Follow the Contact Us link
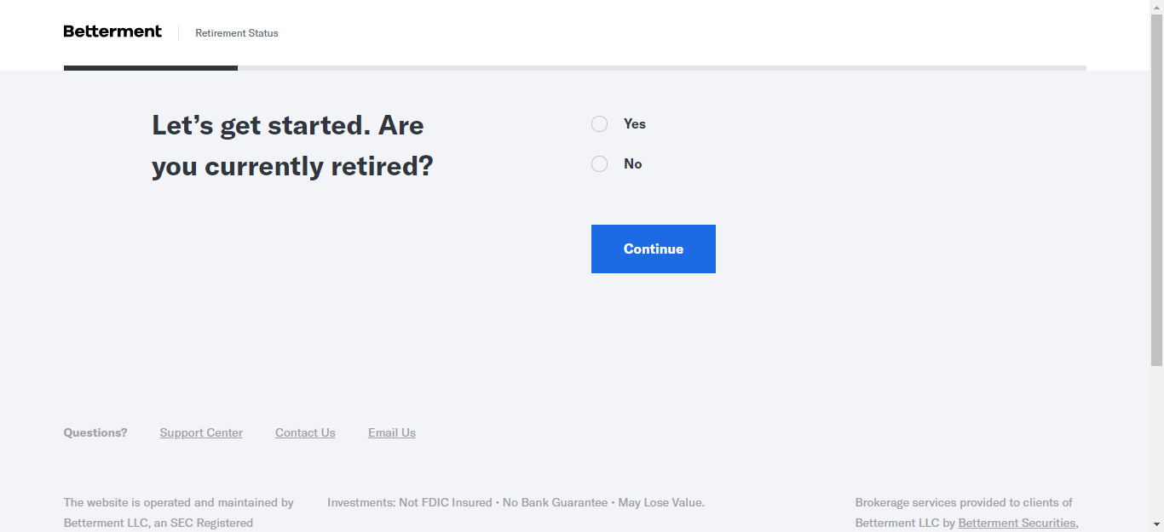The height and width of the screenshot is (532, 1164). [305, 433]
